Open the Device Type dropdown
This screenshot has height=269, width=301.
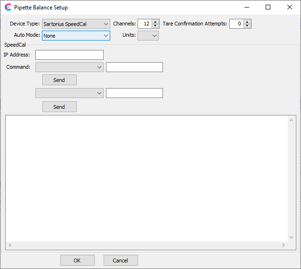76,24
